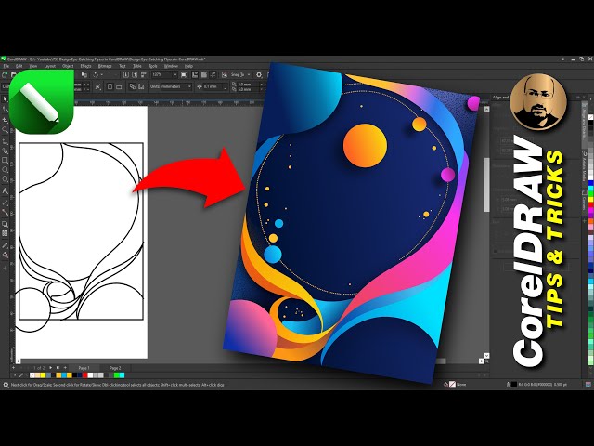
Task: Click the nudge distance 0.1 mm field
Action: (213, 86)
